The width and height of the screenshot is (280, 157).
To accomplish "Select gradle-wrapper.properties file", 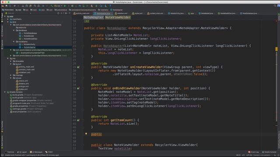I will (x=24, y=101).
